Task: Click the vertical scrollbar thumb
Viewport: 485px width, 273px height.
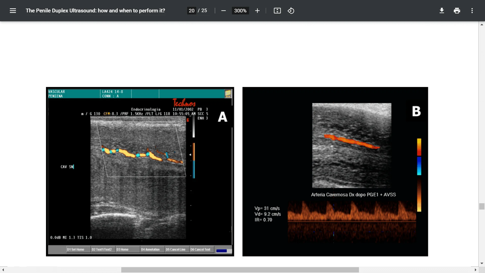Action: click(x=482, y=206)
